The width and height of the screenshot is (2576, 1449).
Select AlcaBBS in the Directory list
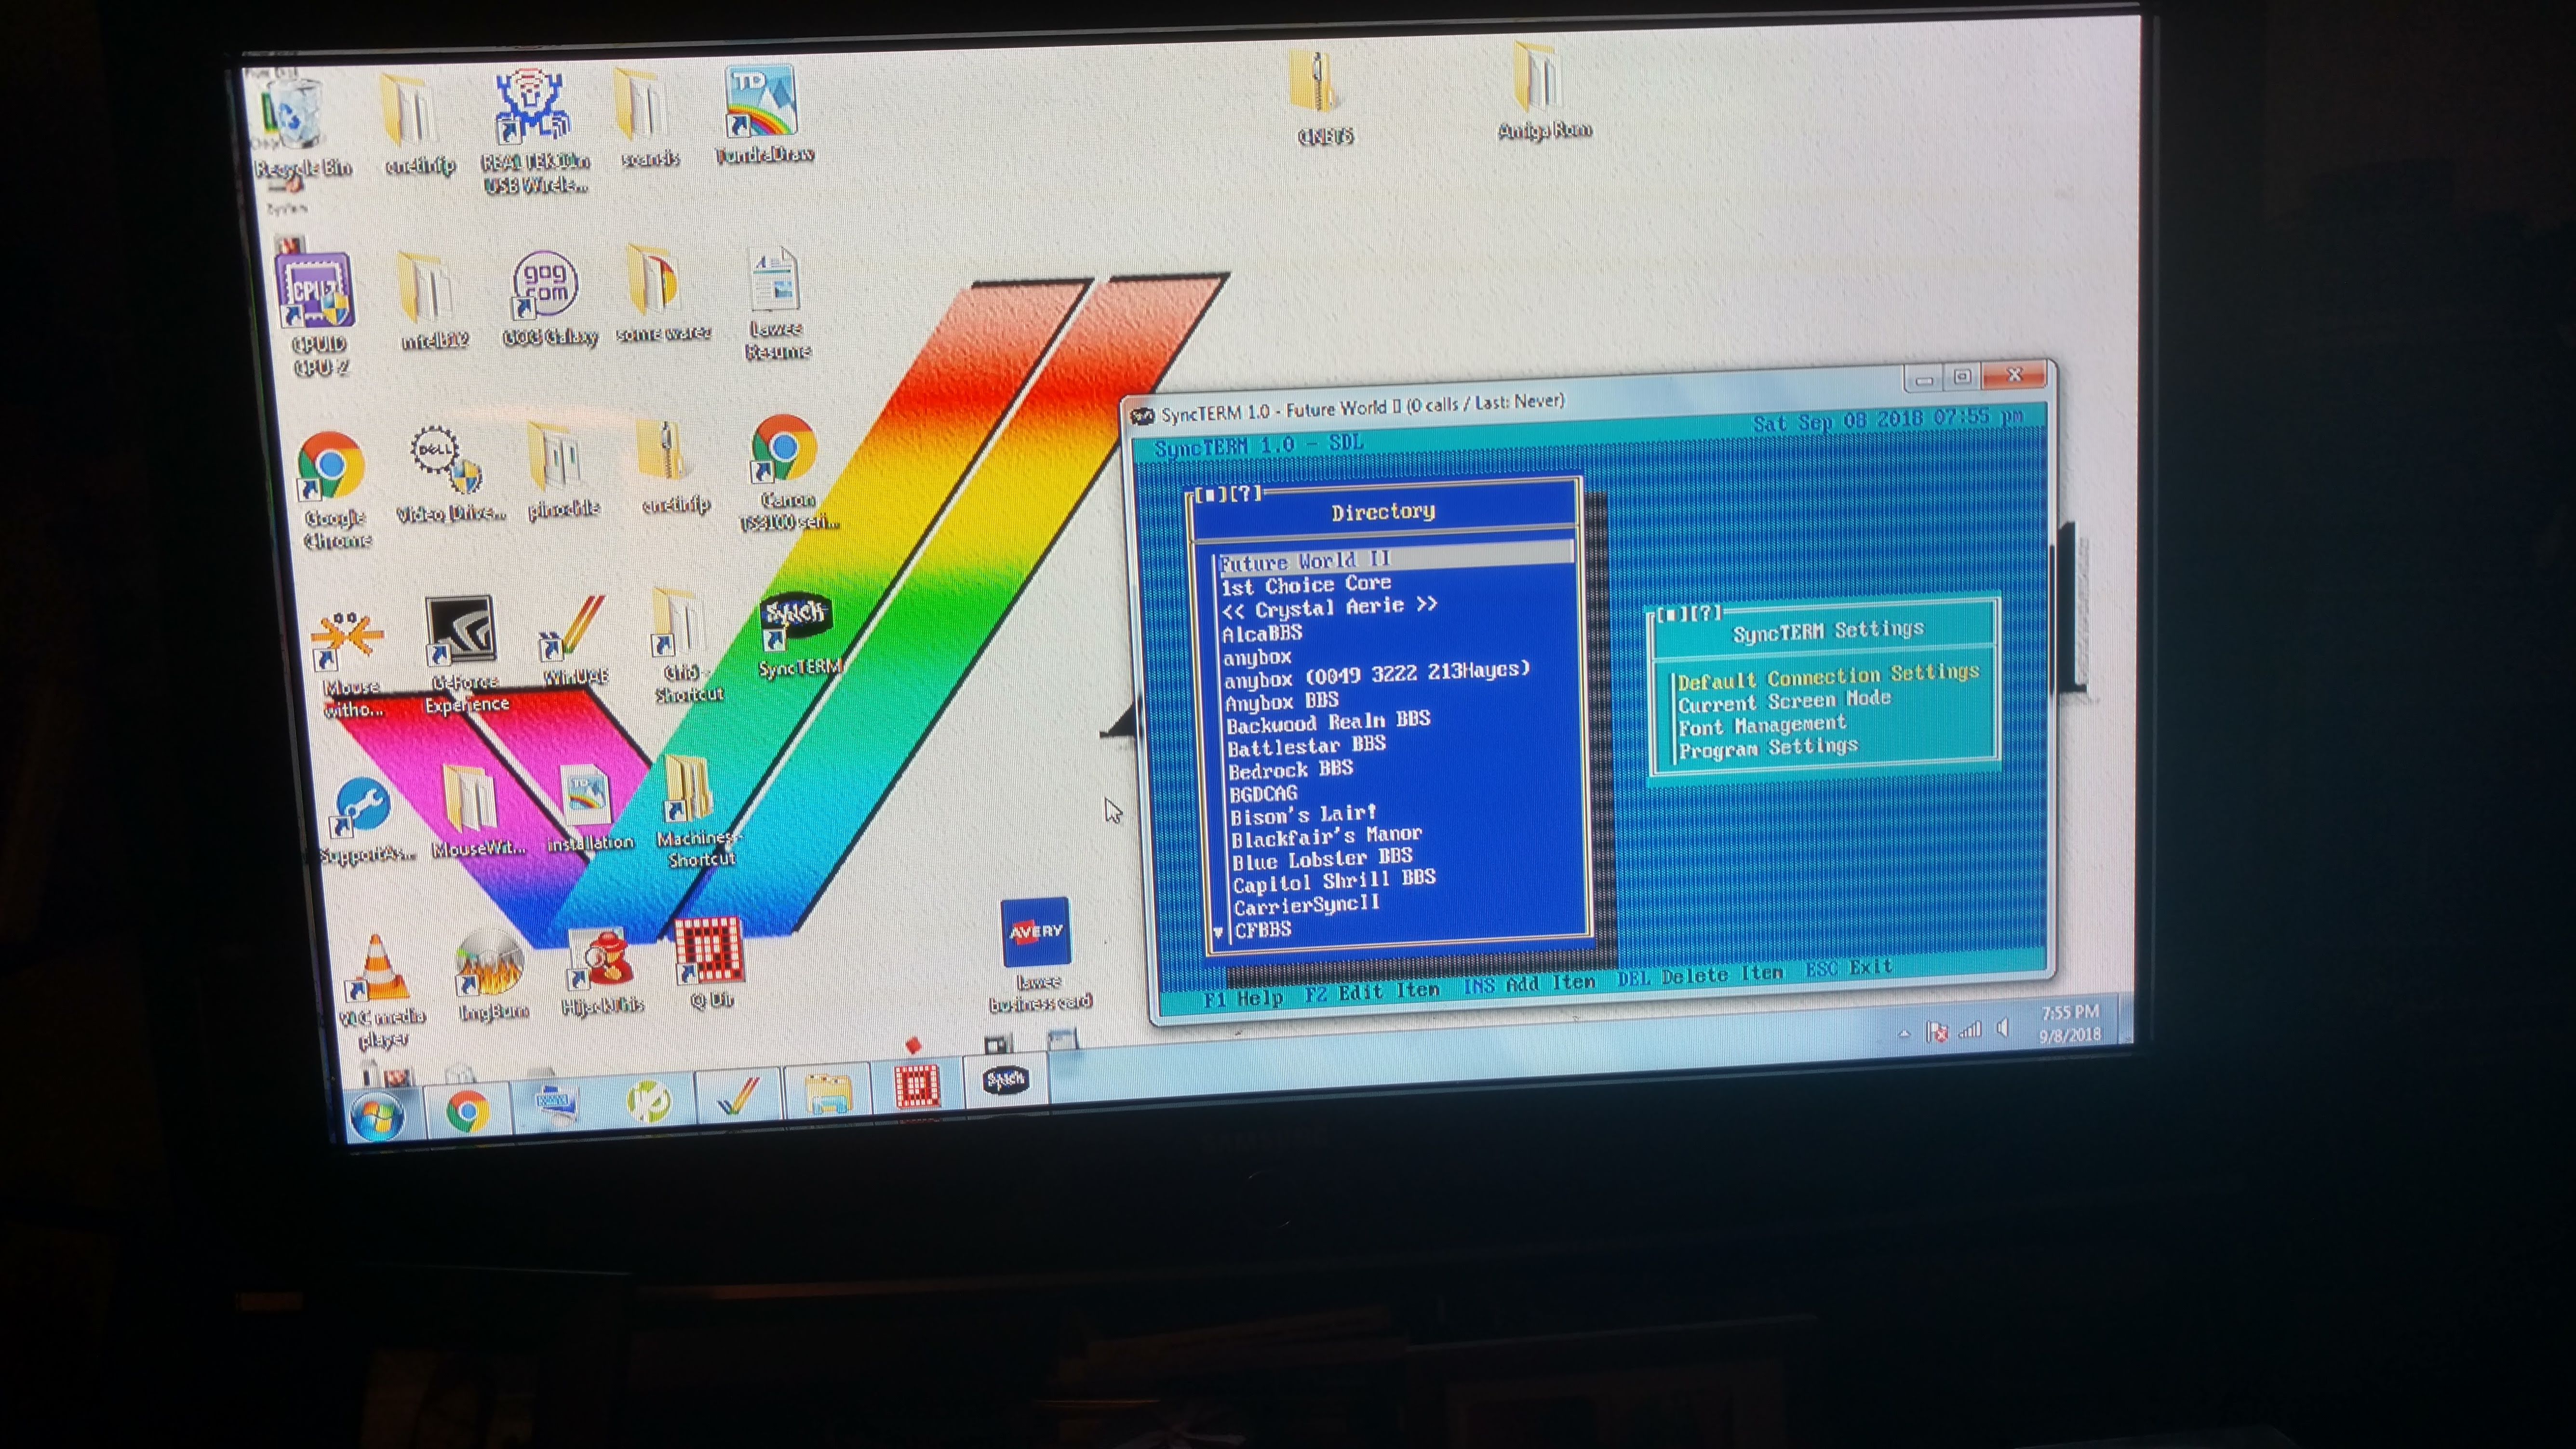tap(1262, 633)
